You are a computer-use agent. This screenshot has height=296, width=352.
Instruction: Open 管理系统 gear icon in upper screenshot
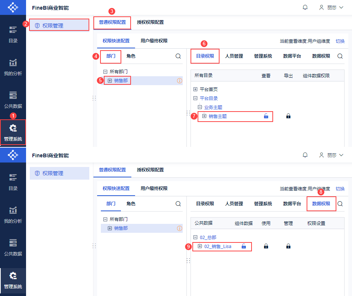[x=13, y=128]
